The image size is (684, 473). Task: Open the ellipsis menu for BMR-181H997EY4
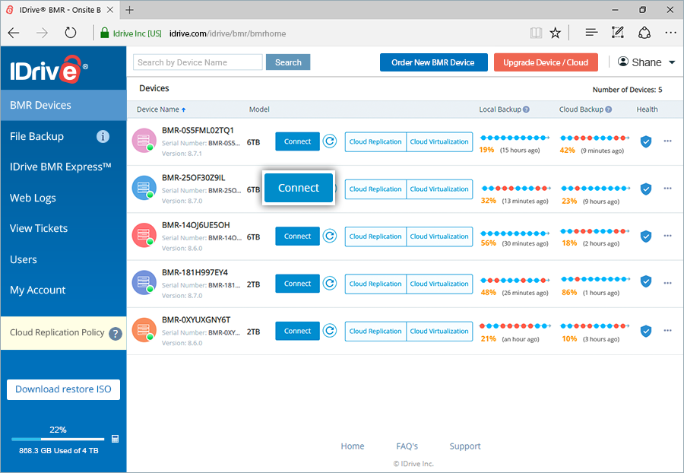(x=667, y=284)
